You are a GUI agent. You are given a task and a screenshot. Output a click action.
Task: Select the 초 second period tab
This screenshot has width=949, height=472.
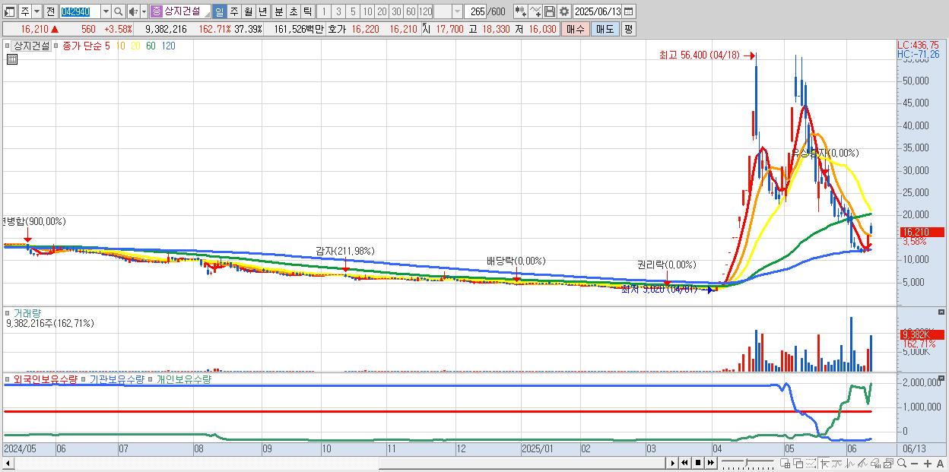pos(293,11)
